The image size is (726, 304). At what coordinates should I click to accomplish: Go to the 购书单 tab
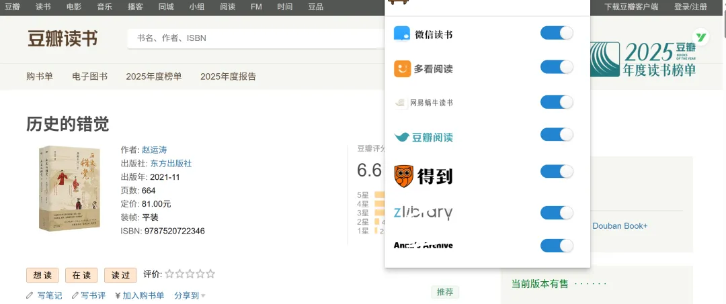pos(40,77)
